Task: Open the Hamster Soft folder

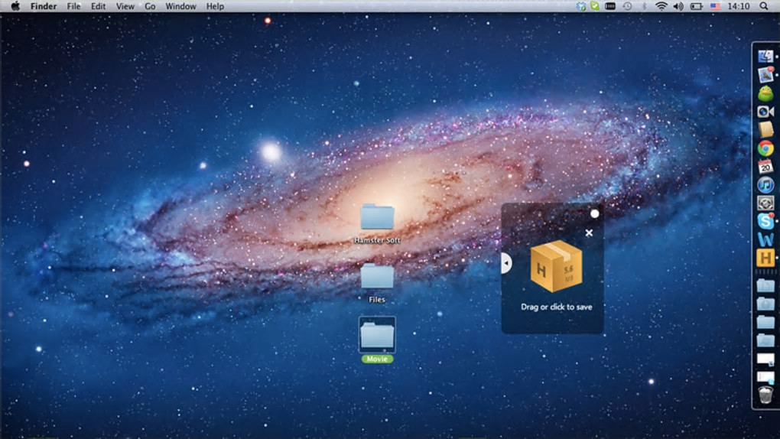Action: point(377,218)
